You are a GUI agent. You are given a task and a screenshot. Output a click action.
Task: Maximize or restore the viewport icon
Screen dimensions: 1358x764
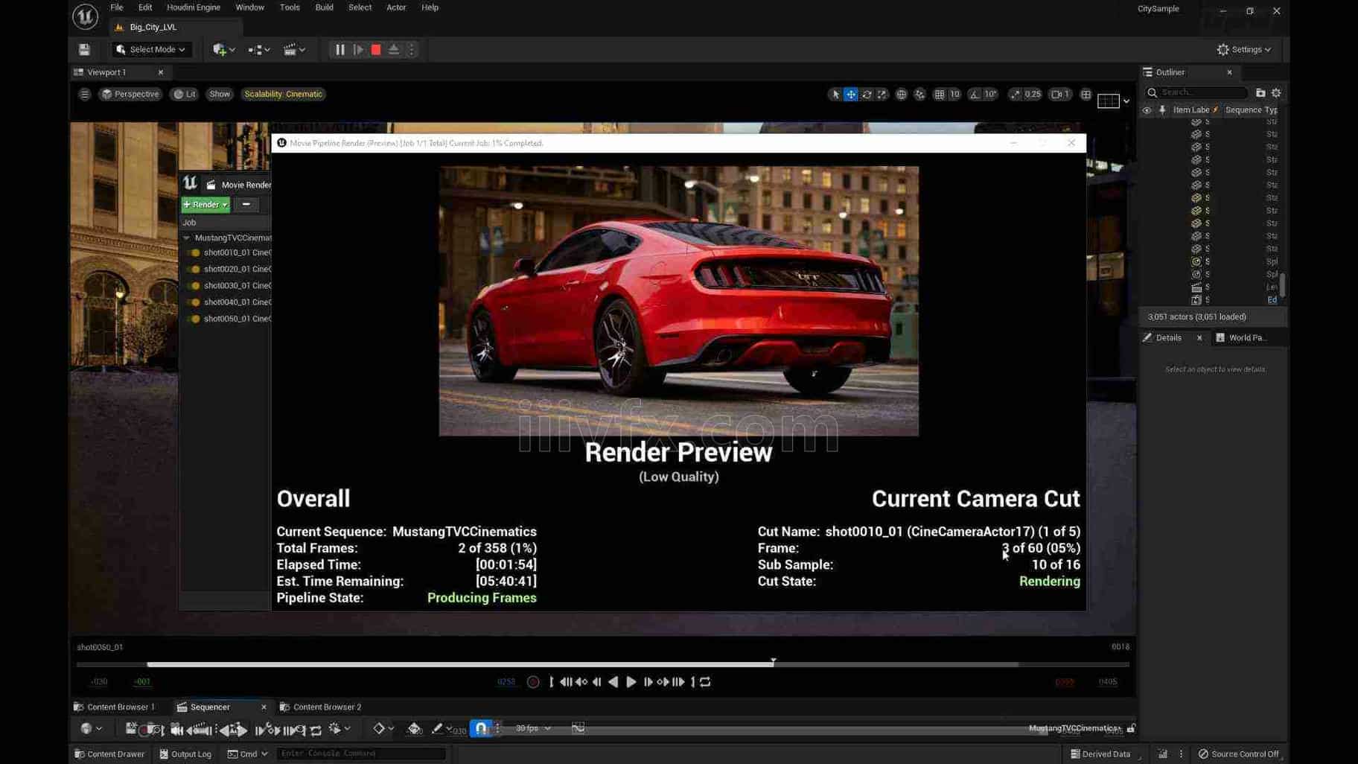(x=1086, y=95)
